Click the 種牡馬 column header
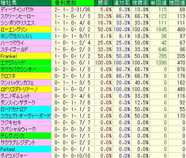This screenshot has width=186, height=158. [x=26, y=3]
